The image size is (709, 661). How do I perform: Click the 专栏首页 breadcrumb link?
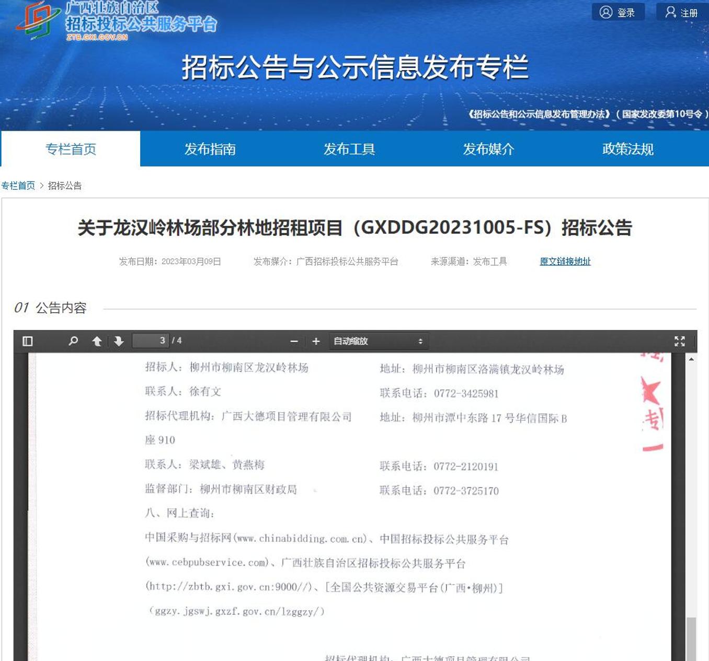click(18, 186)
